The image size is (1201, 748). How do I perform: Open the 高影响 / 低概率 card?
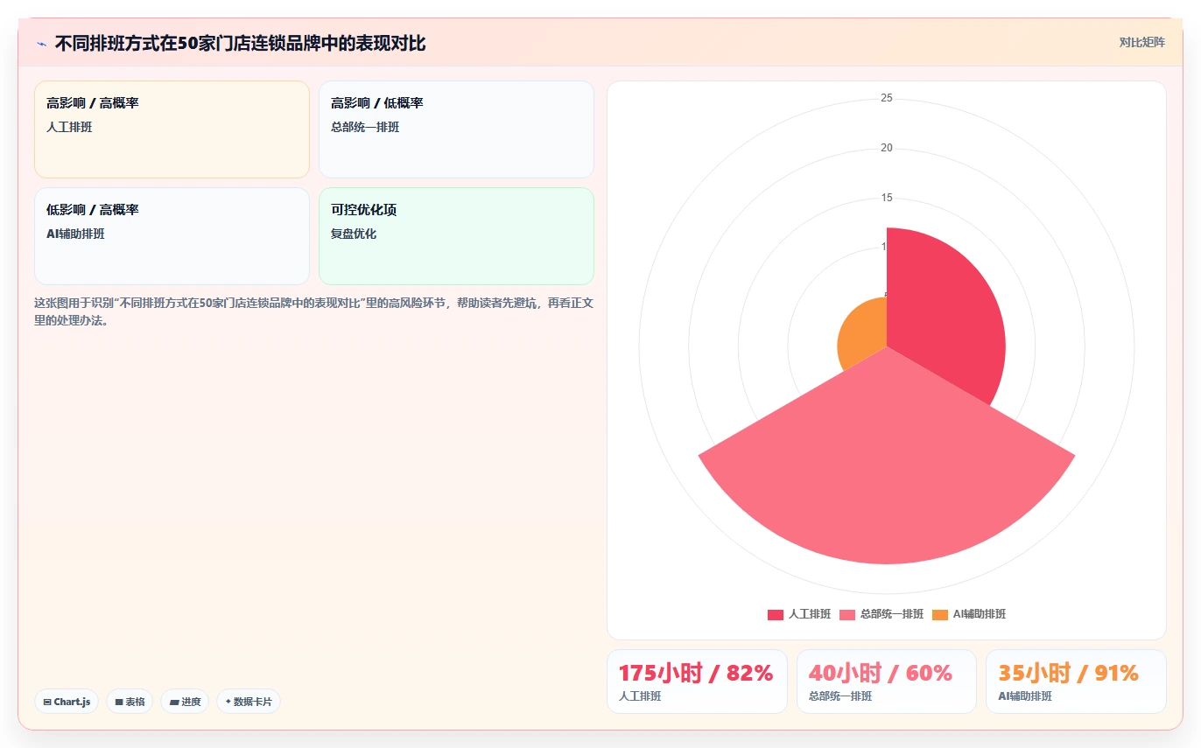456,129
